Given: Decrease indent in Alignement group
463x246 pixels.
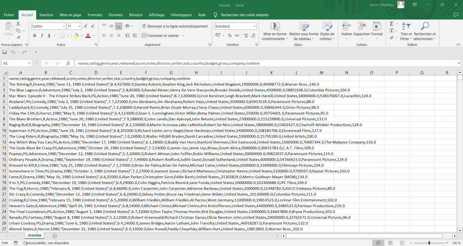Looking at the screenshot, I should pos(128,35).
